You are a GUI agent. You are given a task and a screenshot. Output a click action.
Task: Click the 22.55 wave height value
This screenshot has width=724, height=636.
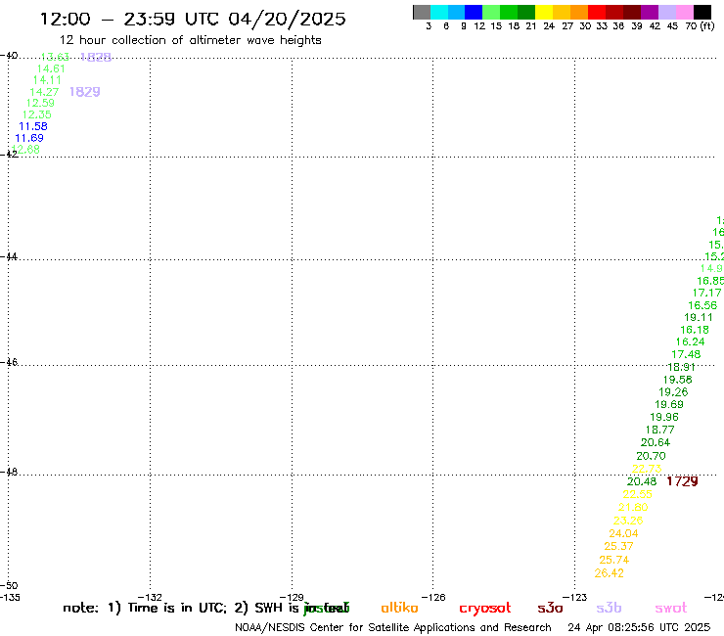tap(638, 494)
